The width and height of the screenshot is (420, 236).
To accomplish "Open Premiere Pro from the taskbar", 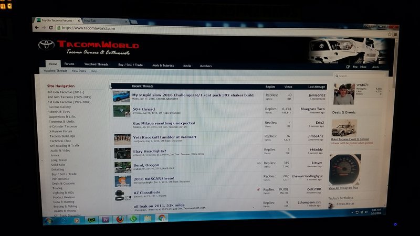I will [x=106, y=220].
